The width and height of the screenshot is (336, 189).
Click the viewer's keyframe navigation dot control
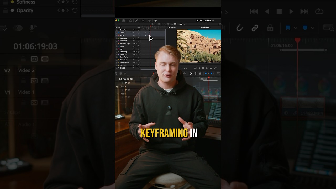184,68
